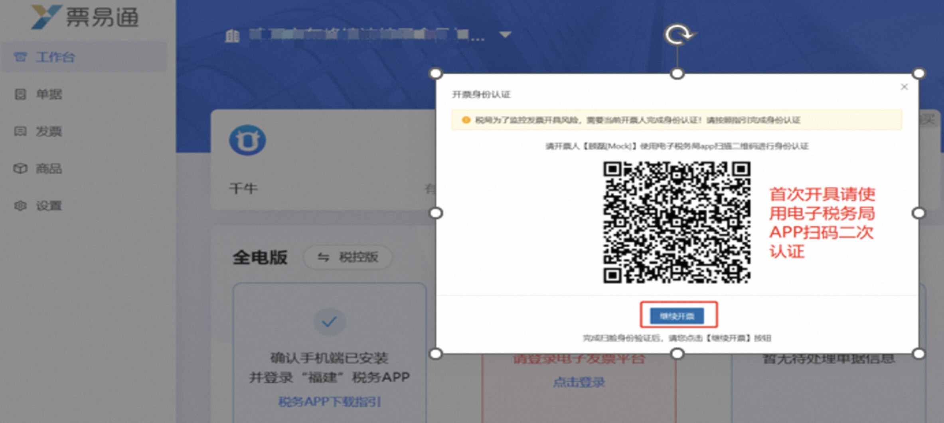Click the identity verification QR code

point(677,222)
